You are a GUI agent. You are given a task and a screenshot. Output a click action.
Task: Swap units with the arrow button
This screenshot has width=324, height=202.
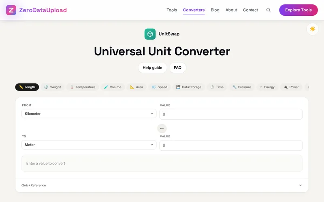162,128
